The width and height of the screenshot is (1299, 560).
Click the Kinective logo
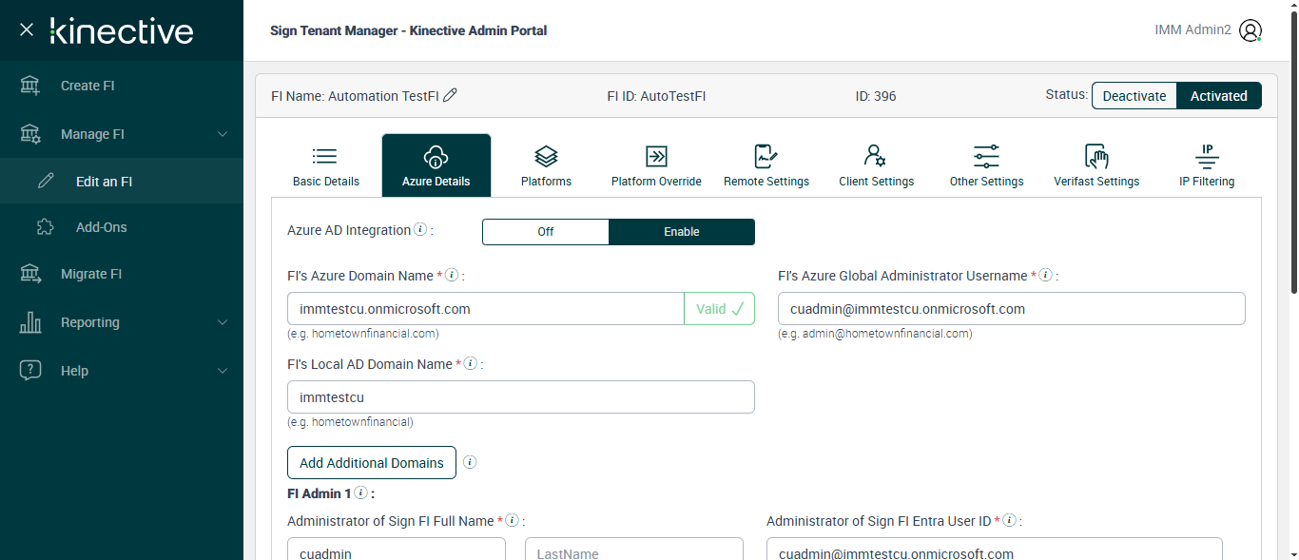point(122,30)
